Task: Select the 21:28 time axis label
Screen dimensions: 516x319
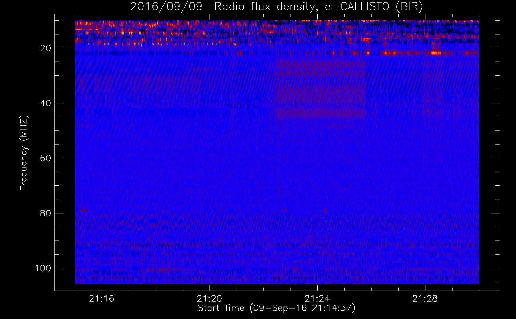Action: click(x=425, y=299)
